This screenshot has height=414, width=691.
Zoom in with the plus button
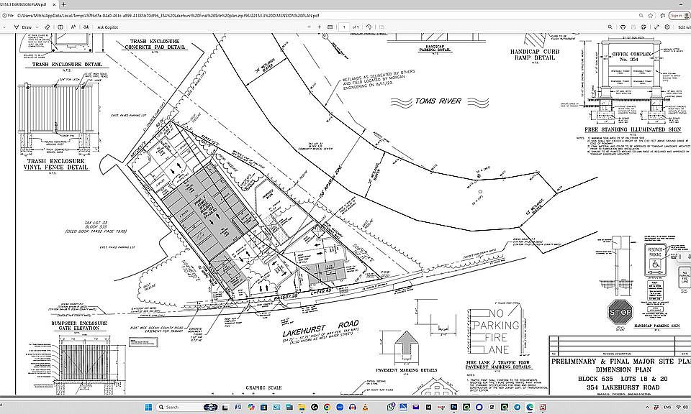(319, 27)
